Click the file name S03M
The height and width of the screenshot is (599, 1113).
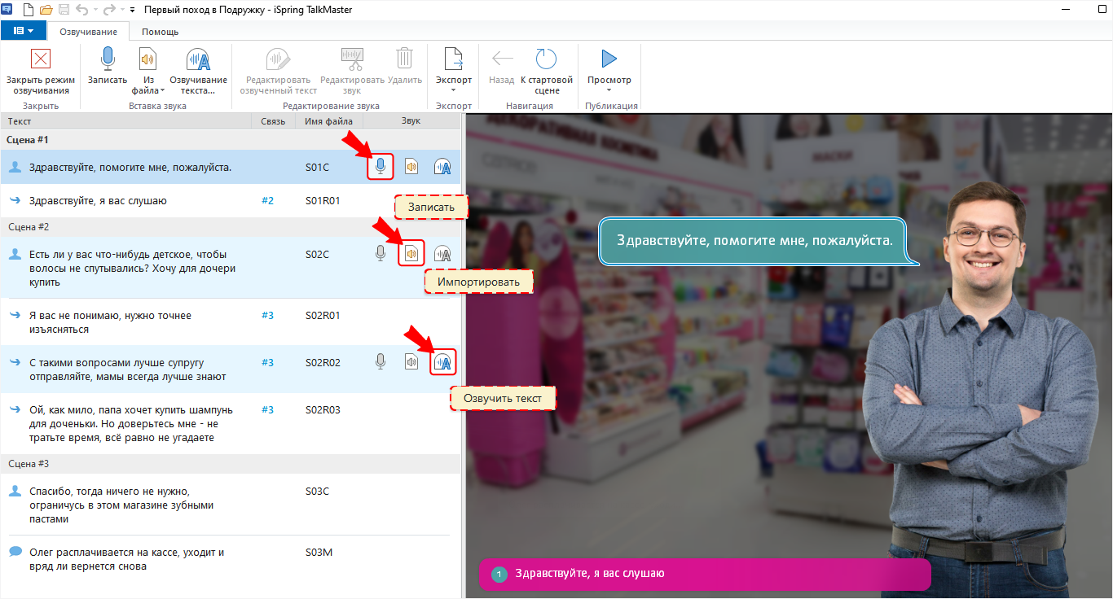[x=318, y=553]
